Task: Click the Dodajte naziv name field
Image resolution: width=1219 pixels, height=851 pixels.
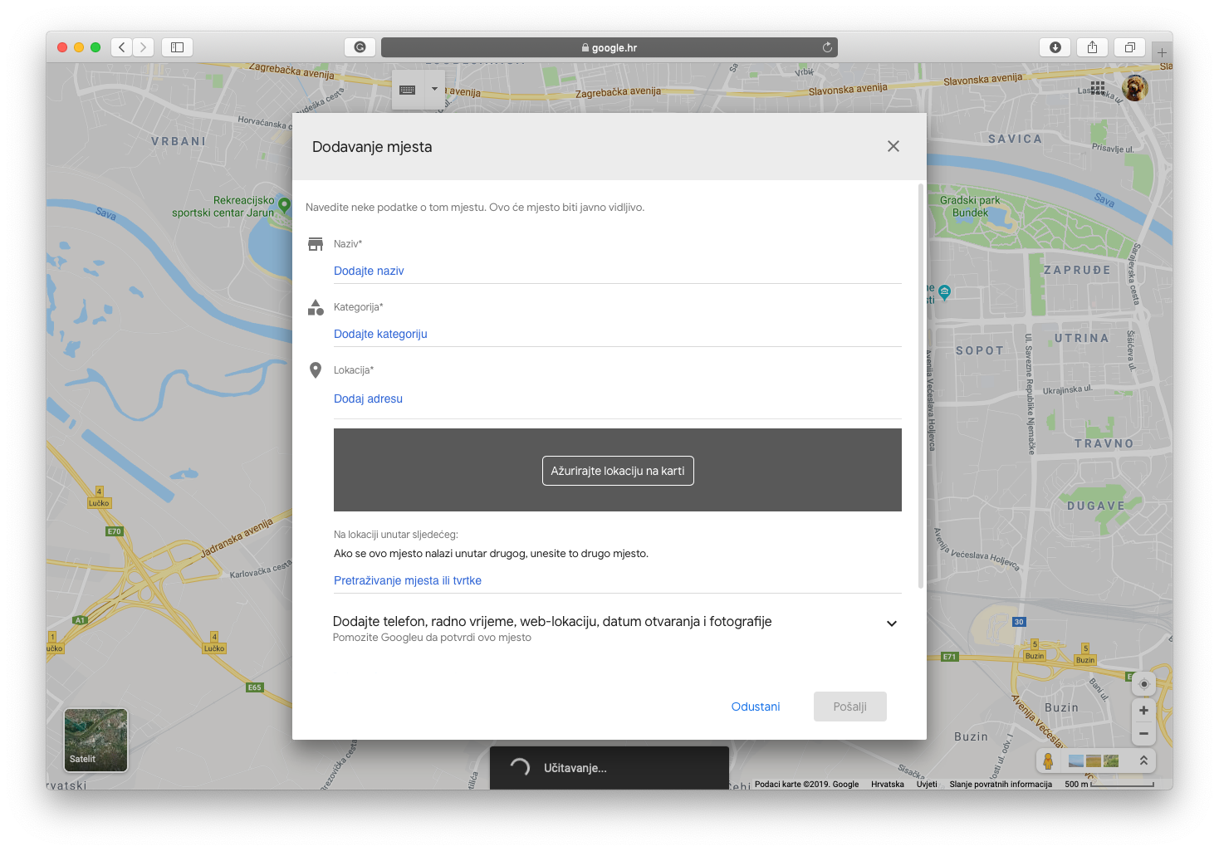Action: coord(617,271)
